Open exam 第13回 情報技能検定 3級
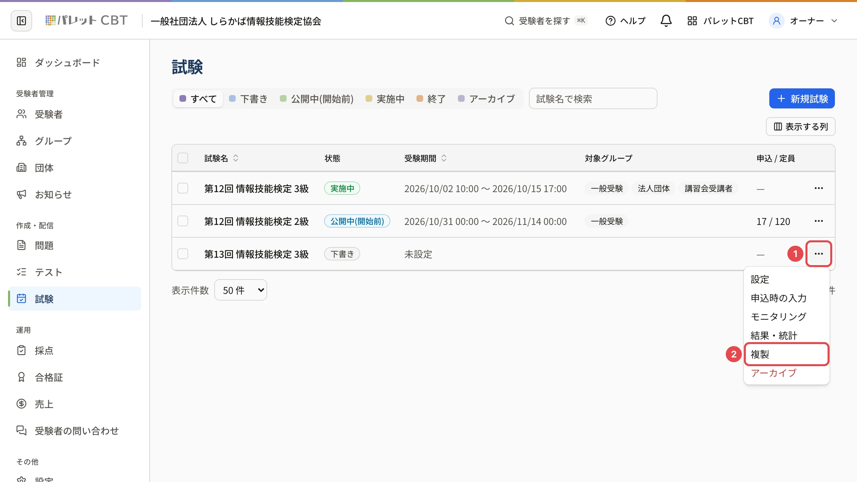The image size is (857, 482). (x=256, y=254)
